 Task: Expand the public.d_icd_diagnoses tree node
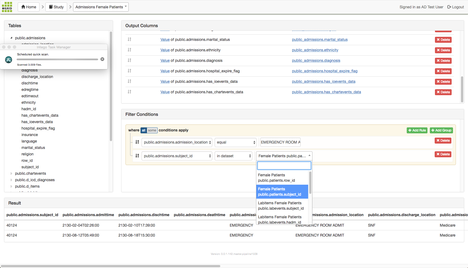pos(11,180)
